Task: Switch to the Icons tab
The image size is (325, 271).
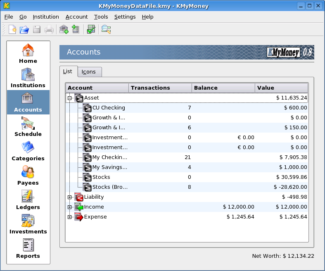Action: tap(90, 72)
